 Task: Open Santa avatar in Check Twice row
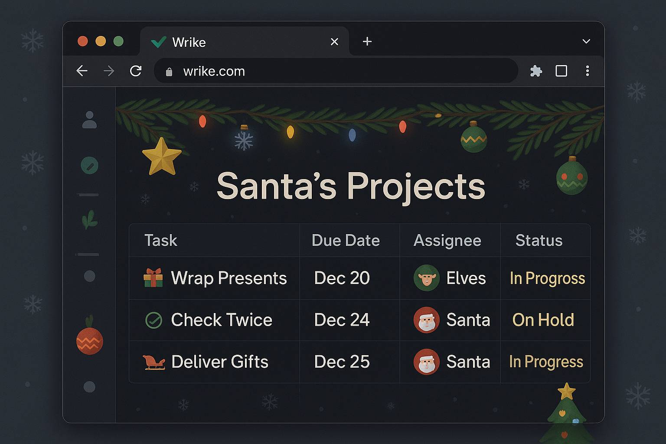427,320
